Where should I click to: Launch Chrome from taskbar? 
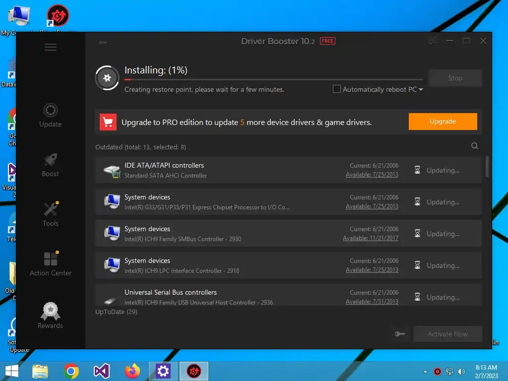tap(71, 371)
